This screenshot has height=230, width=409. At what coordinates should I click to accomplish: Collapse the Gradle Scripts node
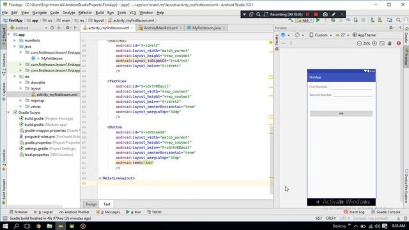point(8,112)
